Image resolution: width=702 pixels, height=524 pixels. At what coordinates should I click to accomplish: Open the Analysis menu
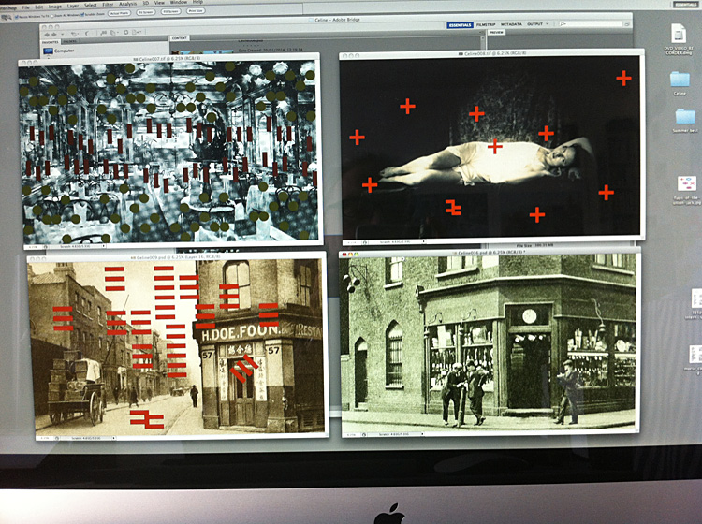pyautogui.click(x=127, y=4)
